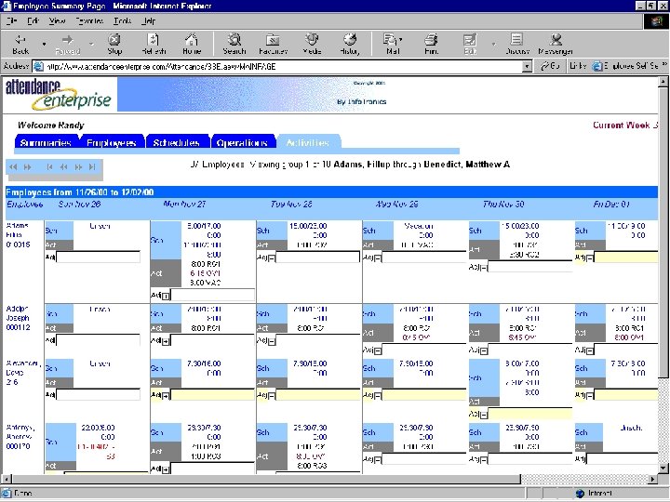
Task: Expand the Address bar dropdown arrow
Action: [528, 67]
